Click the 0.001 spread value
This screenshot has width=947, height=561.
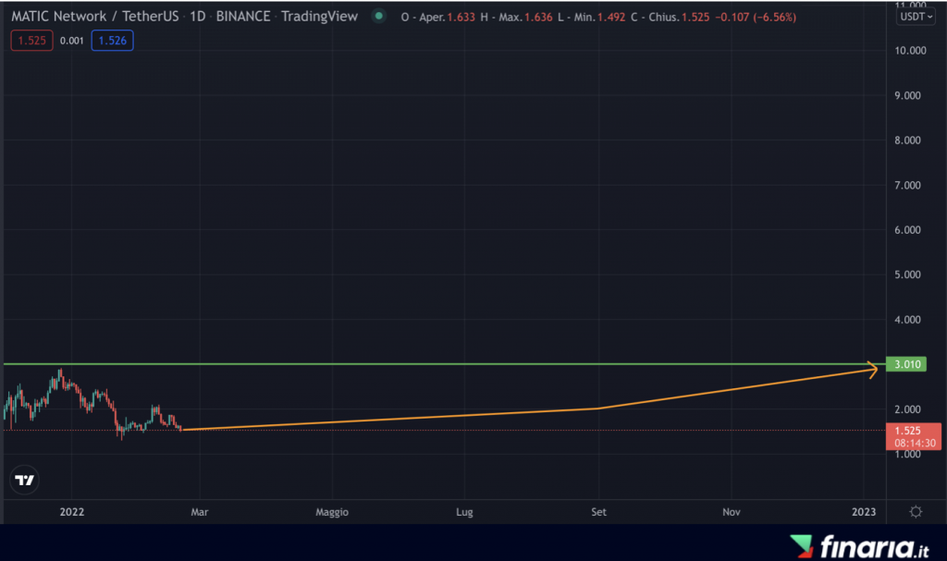click(72, 41)
